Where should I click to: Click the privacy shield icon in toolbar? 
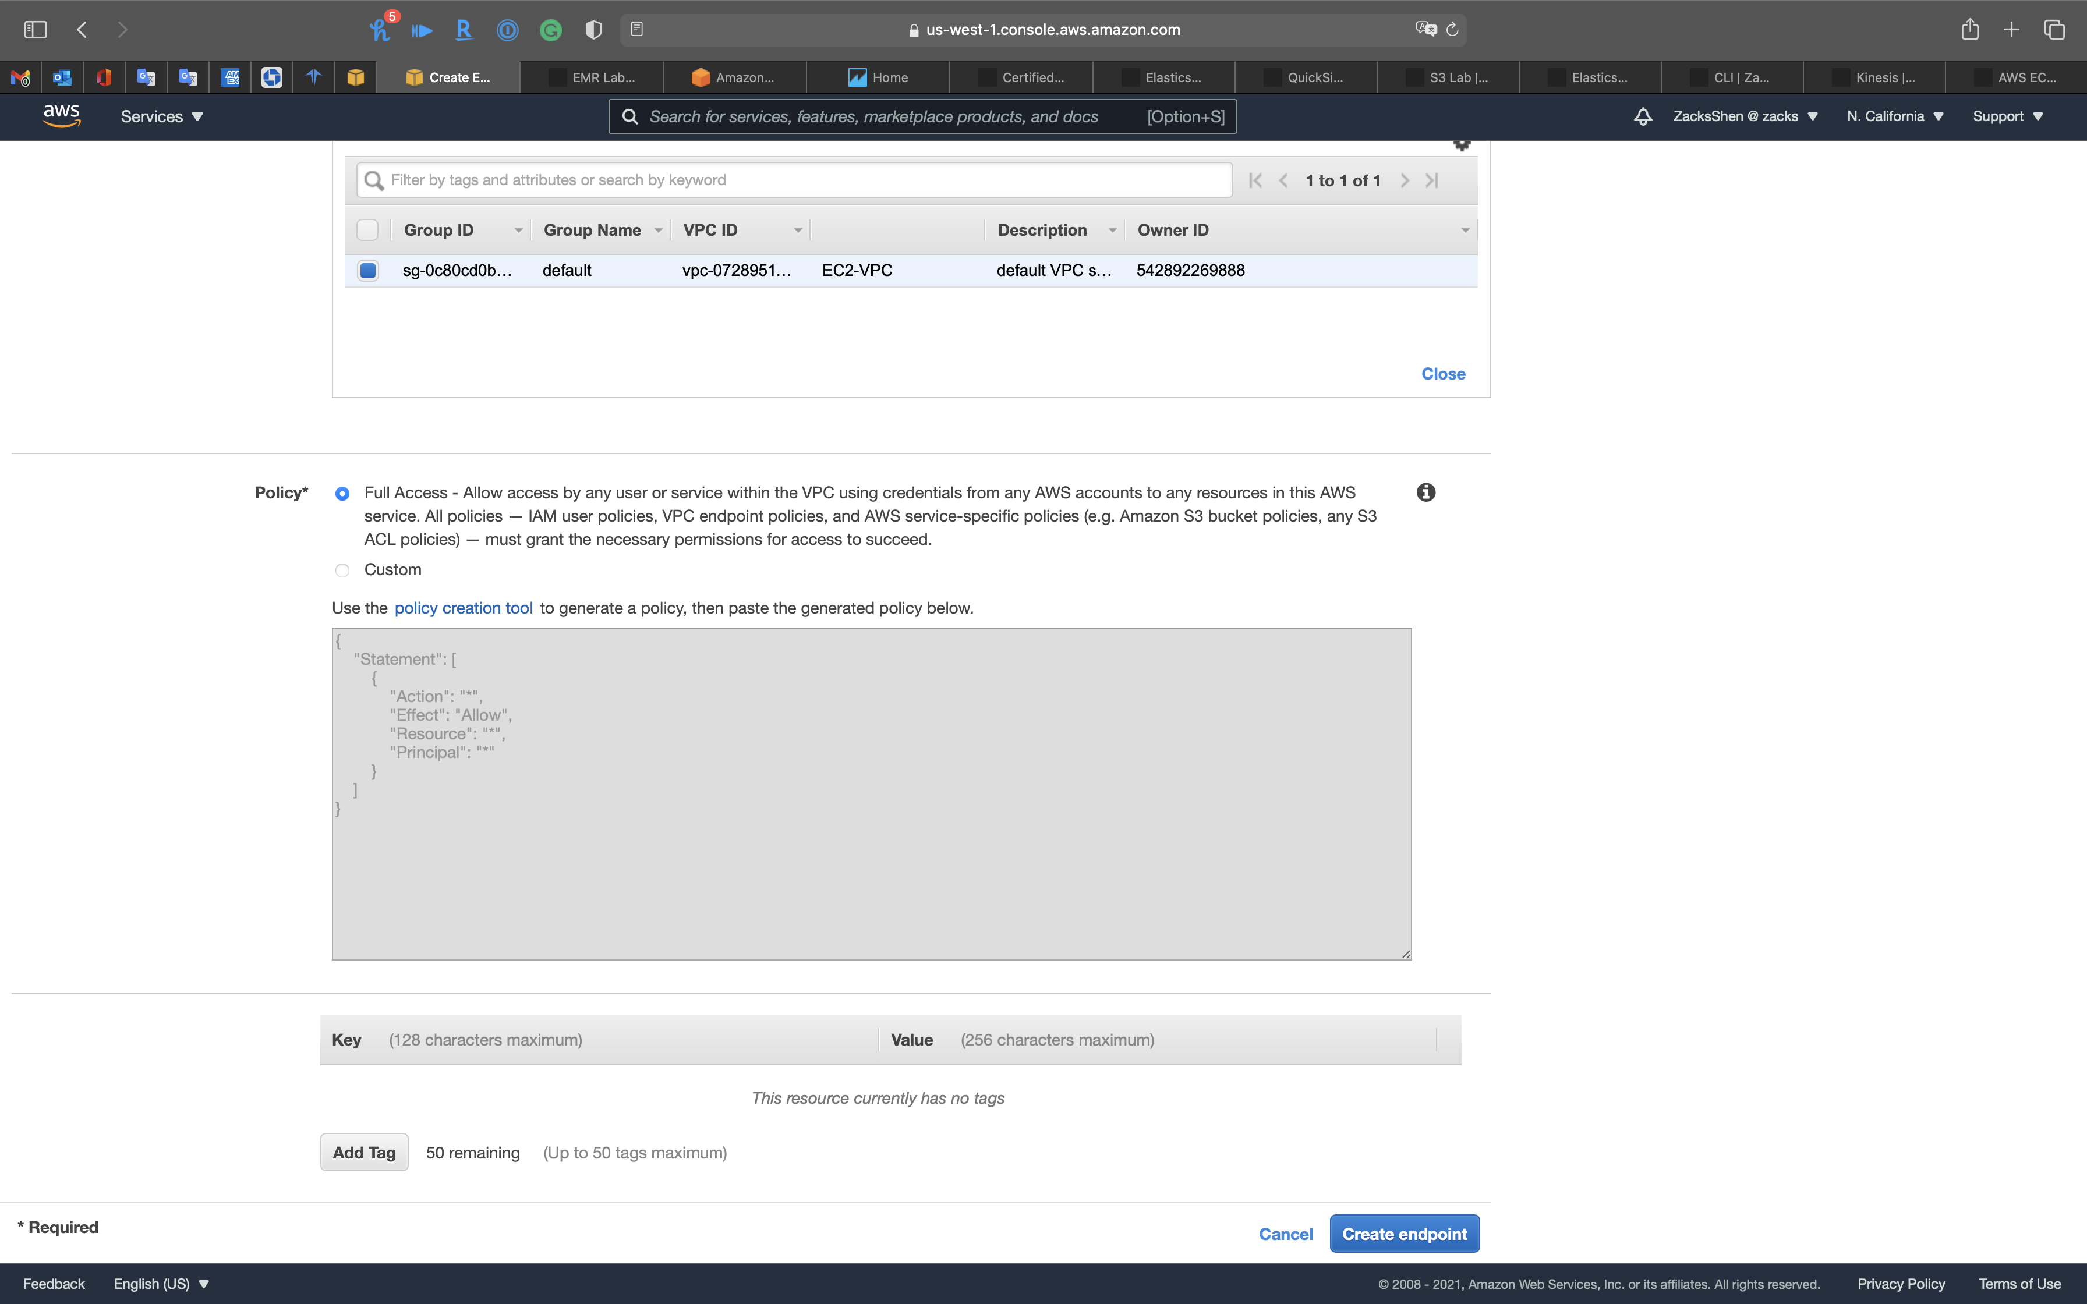pos(593,30)
